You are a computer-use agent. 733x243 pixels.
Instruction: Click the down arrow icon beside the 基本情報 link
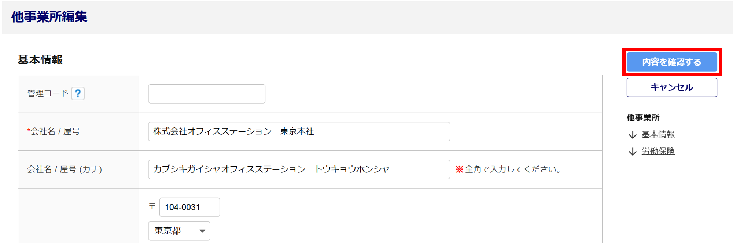coord(633,135)
